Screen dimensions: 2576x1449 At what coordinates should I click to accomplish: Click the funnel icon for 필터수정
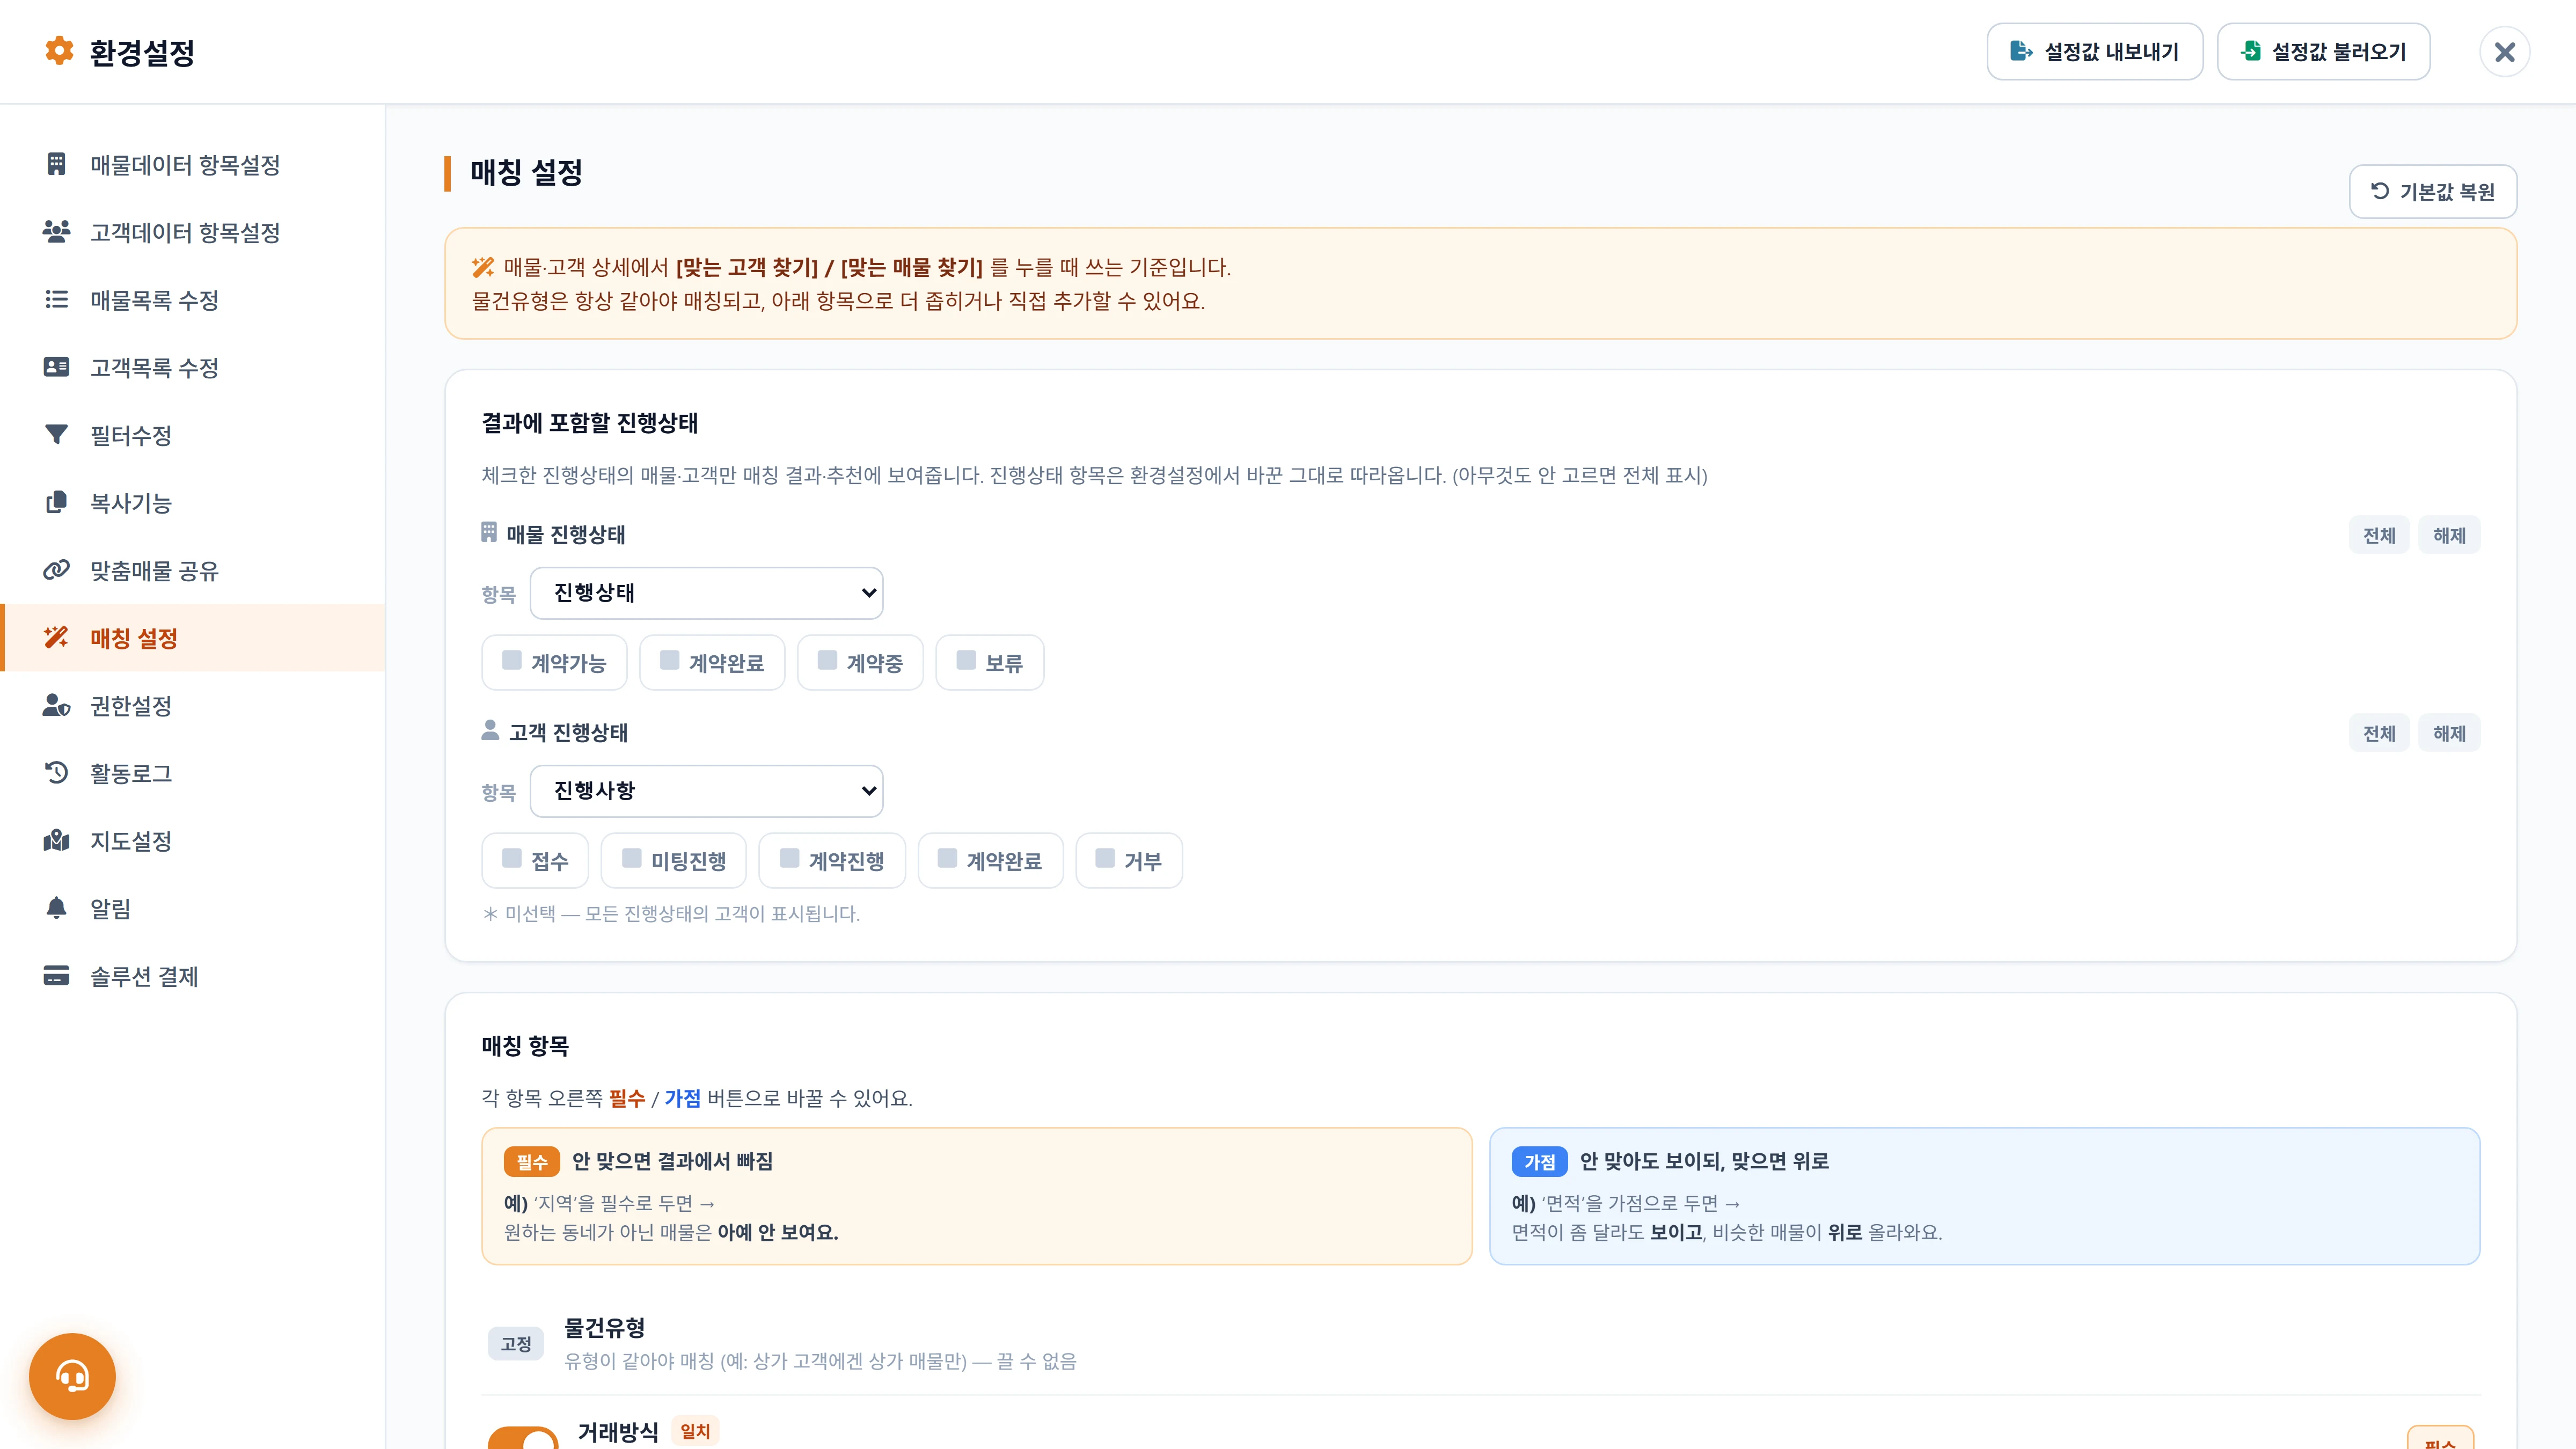pos(56,434)
